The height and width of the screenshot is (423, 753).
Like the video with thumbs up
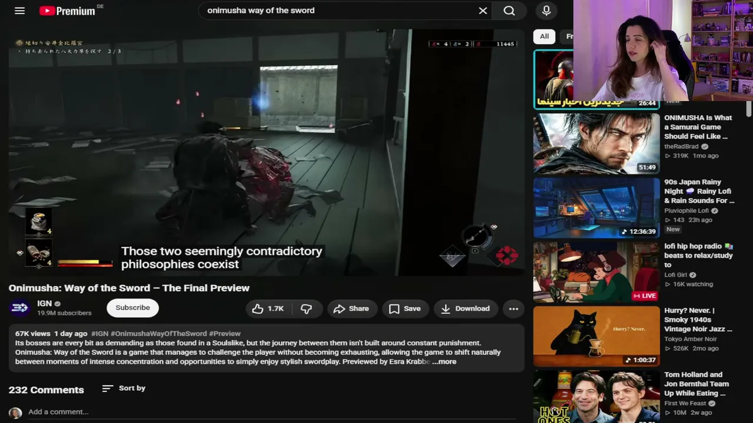(268, 308)
